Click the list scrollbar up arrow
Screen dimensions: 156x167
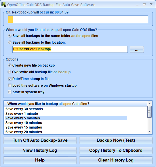[150, 103]
